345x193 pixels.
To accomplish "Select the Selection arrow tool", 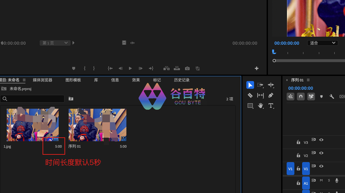I will point(250,85).
